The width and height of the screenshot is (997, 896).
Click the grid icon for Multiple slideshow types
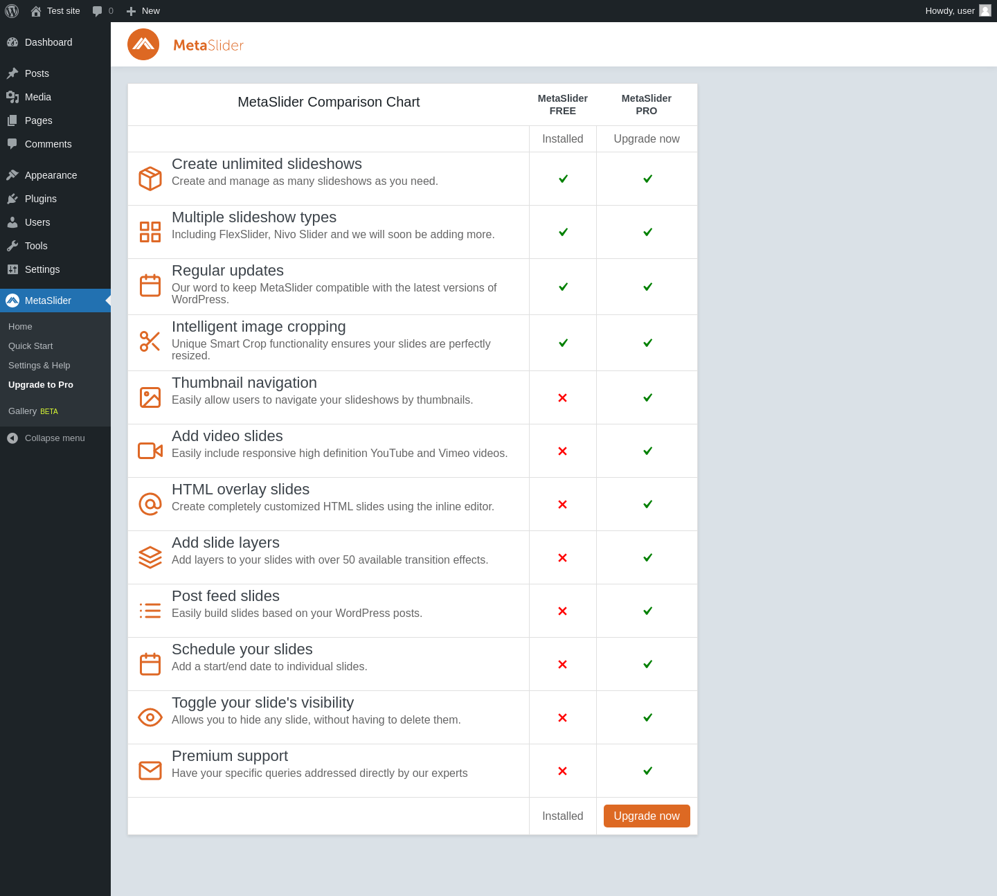(150, 232)
